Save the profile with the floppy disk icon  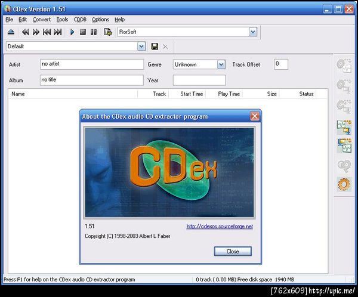click(155, 47)
